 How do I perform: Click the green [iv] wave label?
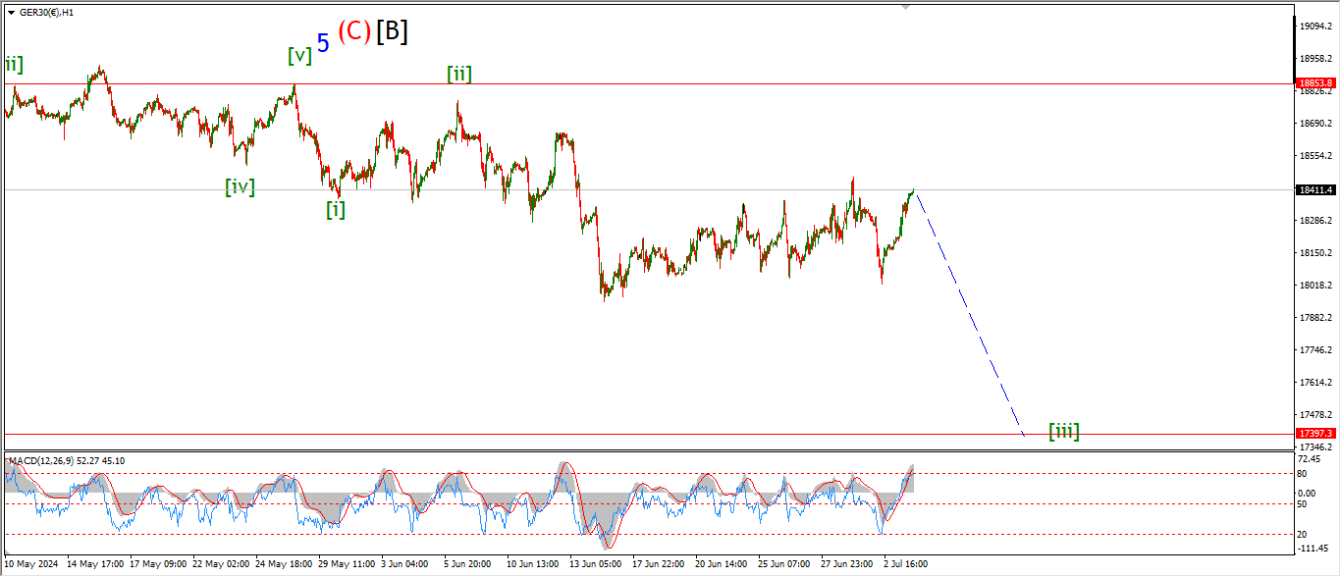pyautogui.click(x=240, y=186)
